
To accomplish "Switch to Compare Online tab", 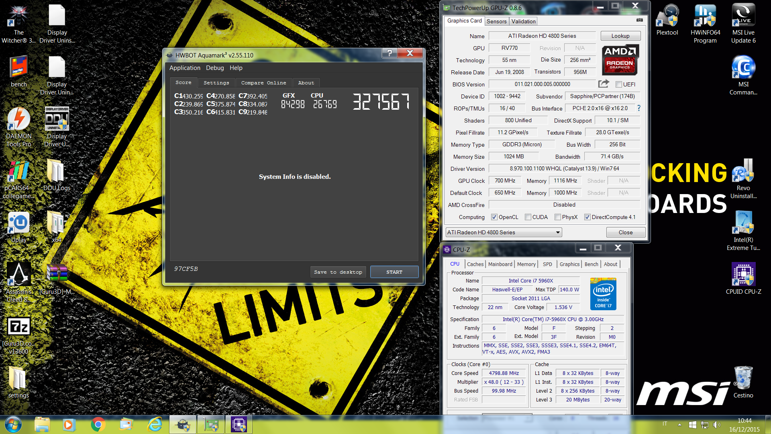I will pyautogui.click(x=263, y=83).
